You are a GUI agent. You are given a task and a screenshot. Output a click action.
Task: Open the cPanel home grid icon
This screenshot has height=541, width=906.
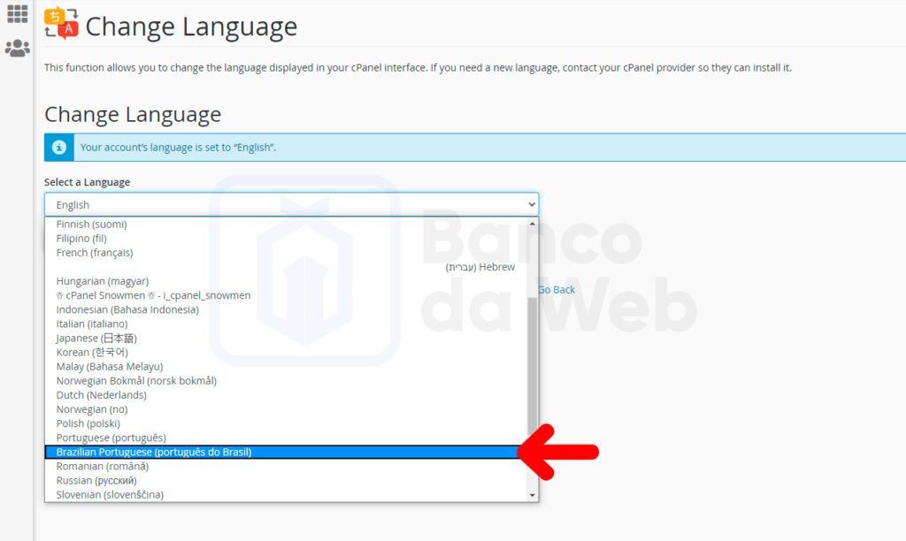pyautogui.click(x=17, y=14)
